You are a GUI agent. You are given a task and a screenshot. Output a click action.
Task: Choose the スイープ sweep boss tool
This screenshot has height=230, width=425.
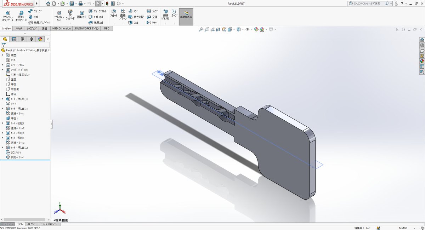click(35, 11)
